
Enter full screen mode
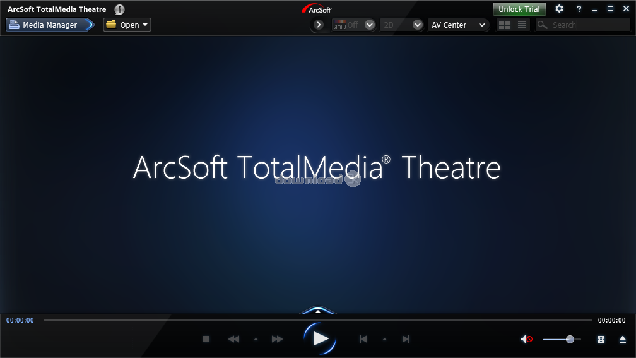point(601,339)
